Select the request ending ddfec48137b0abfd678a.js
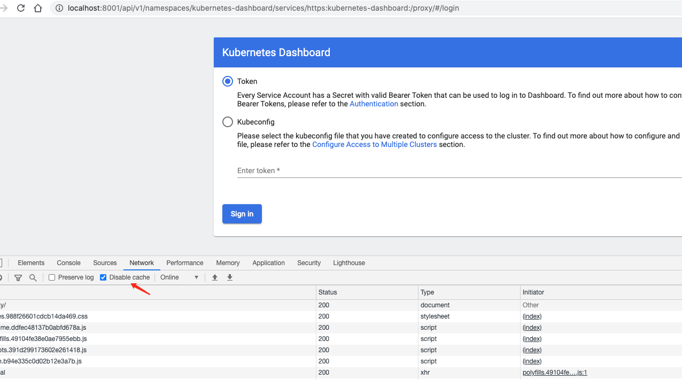This screenshot has height=380, width=682. pyautogui.click(x=341, y=328)
